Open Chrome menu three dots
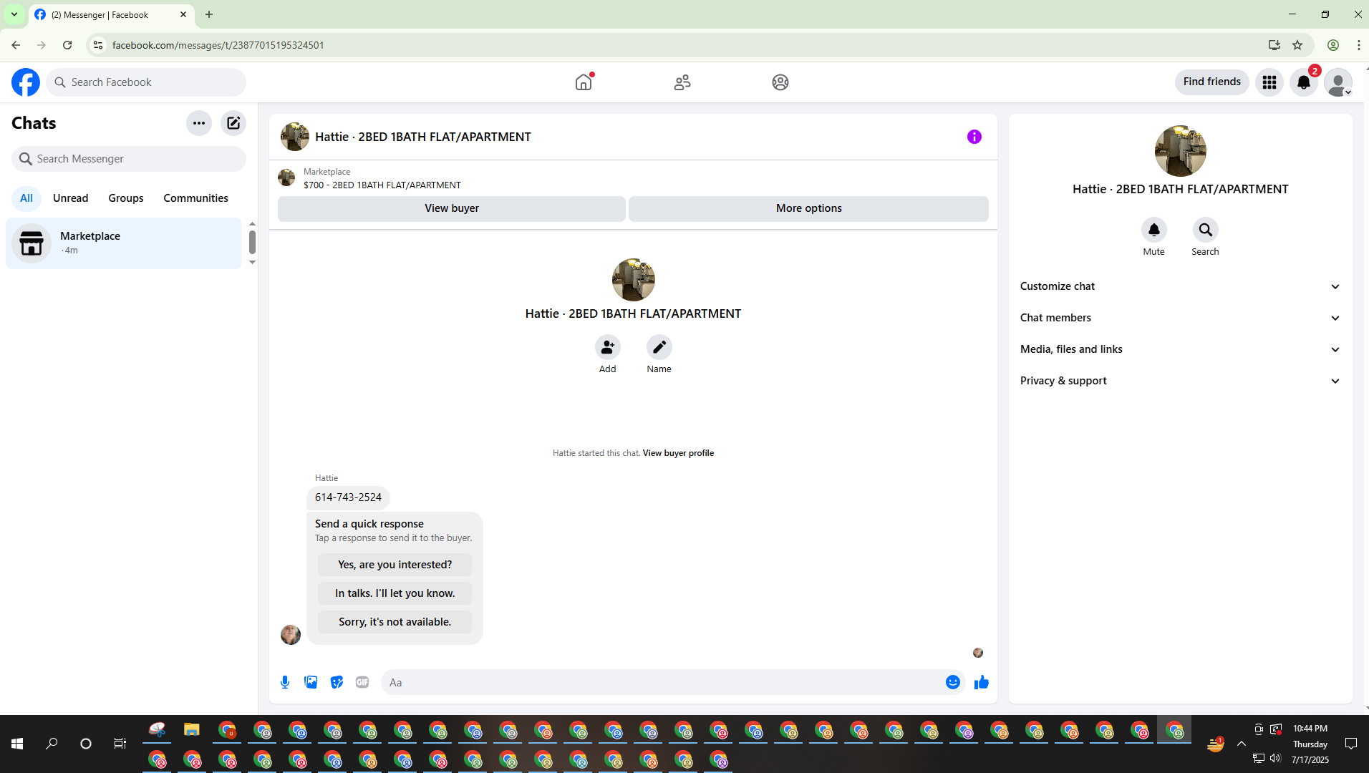 (1359, 45)
